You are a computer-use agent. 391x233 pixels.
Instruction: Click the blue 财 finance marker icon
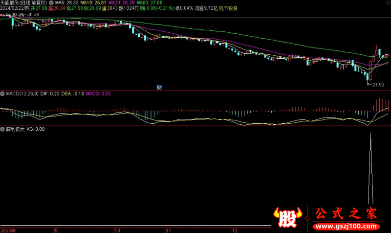click(x=159, y=88)
